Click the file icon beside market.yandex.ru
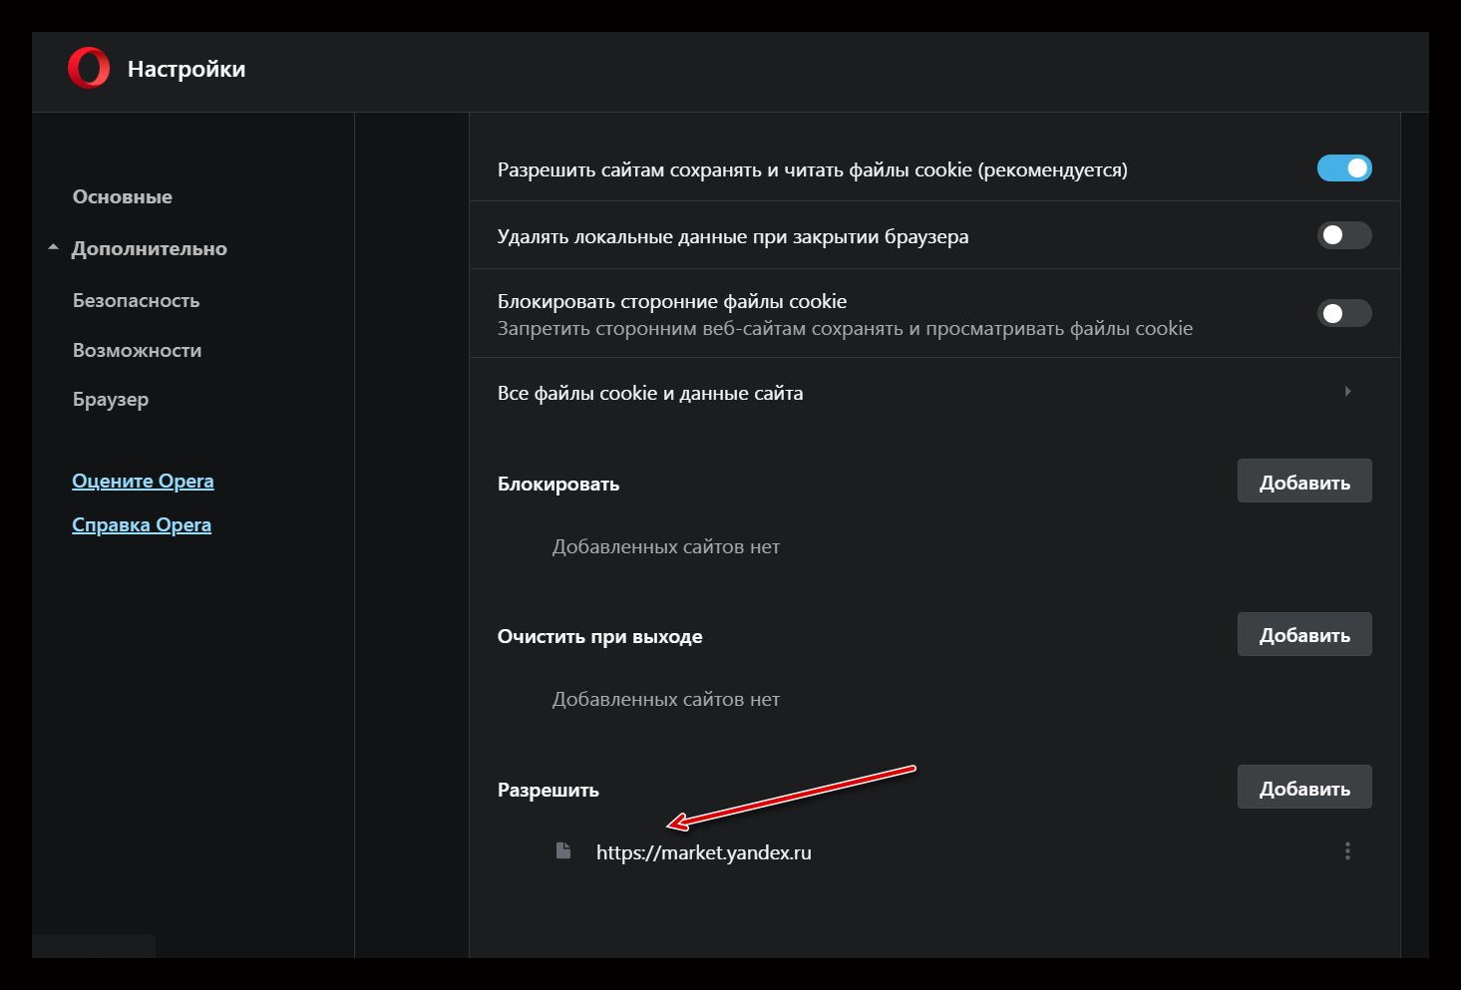The image size is (1461, 990). point(563,851)
